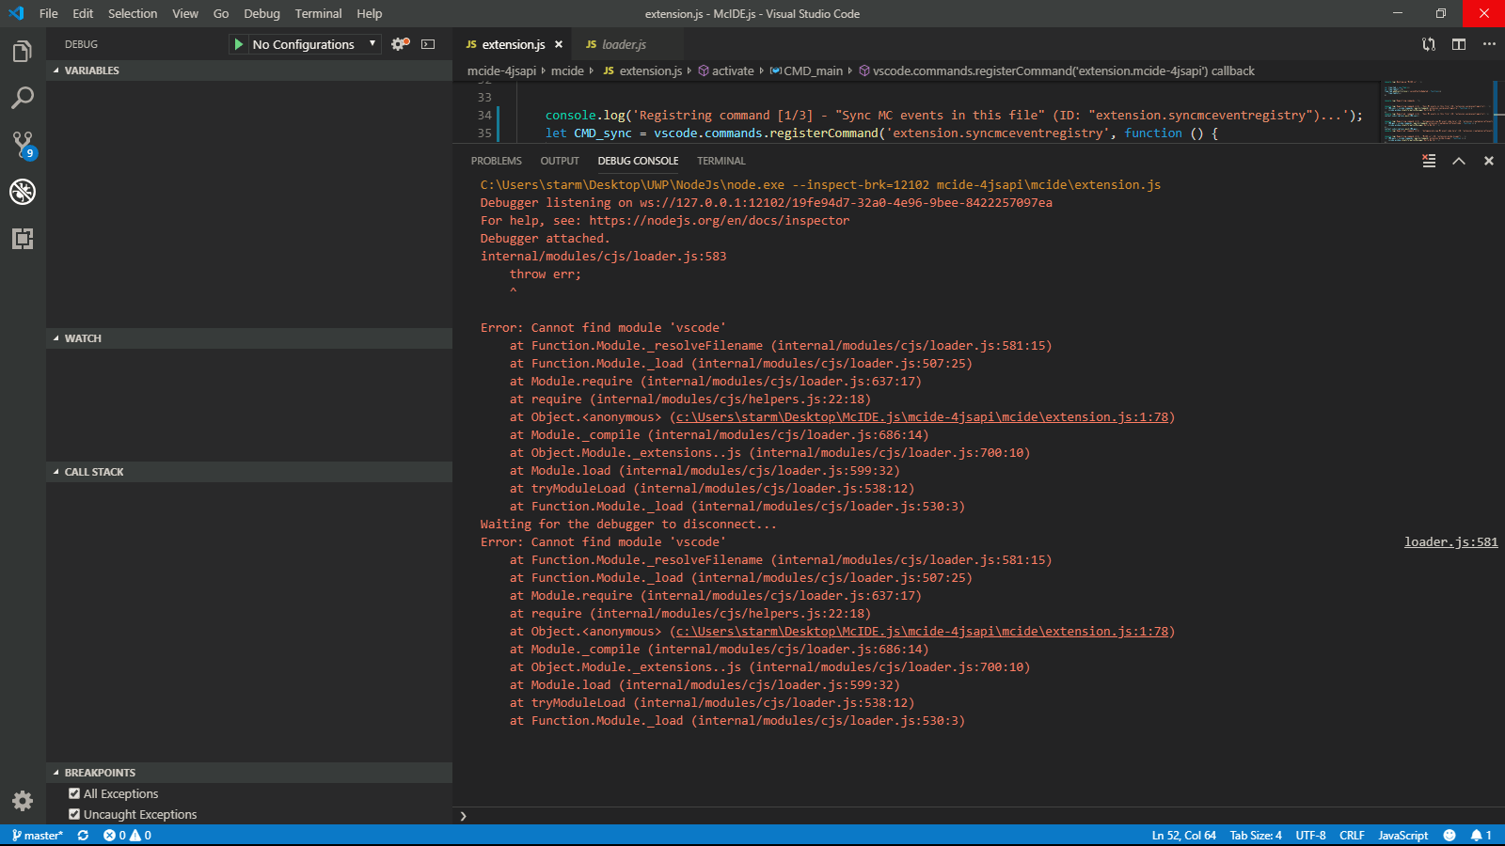Image resolution: width=1505 pixels, height=846 pixels.
Task: Close the extension.js tab
Action: [x=559, y=44]
